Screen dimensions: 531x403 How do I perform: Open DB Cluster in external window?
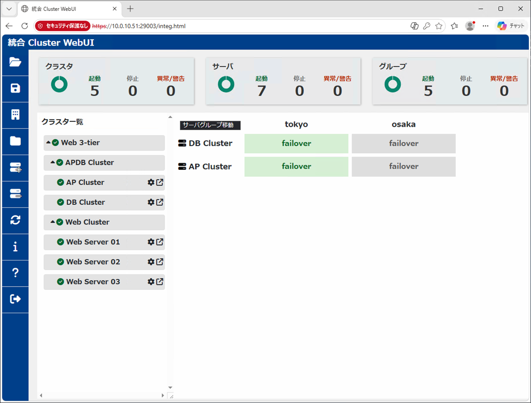click(x=160, y=202)
